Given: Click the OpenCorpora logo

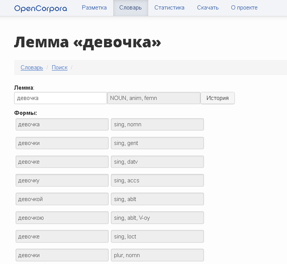Looking at the screenshot, I should pos(40,9).
